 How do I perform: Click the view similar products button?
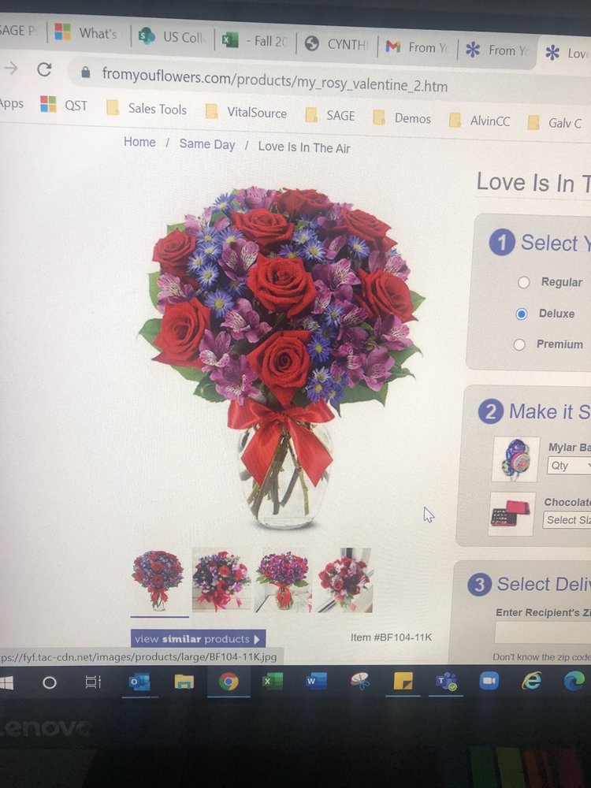pyautogui.click(x=197, y=639)
